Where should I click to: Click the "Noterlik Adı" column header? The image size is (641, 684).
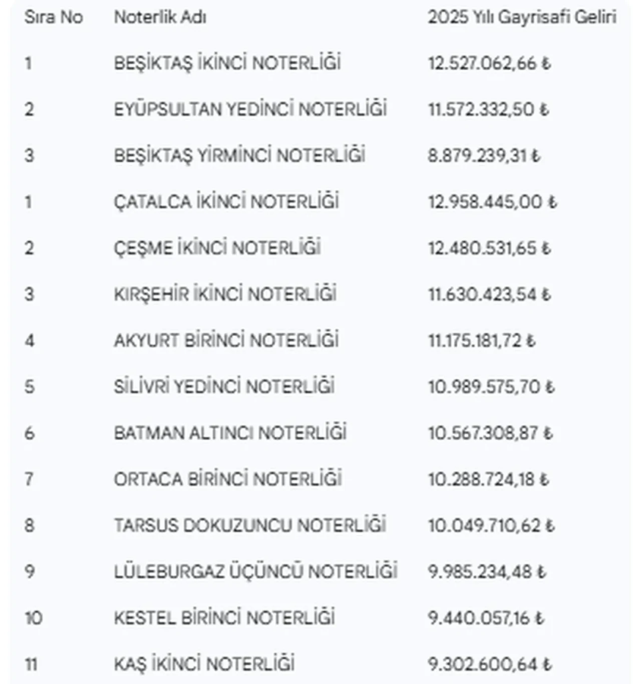coord(159,17)
